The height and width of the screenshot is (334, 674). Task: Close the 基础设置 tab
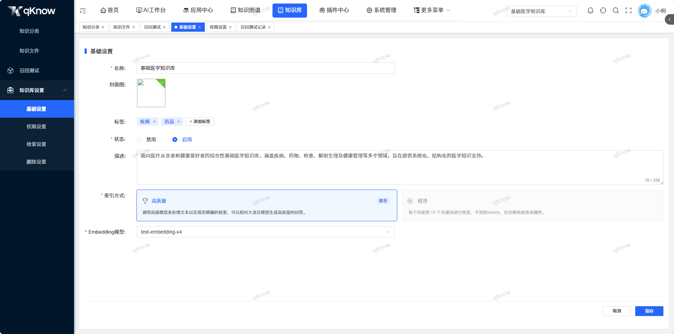tap(200, 27)
